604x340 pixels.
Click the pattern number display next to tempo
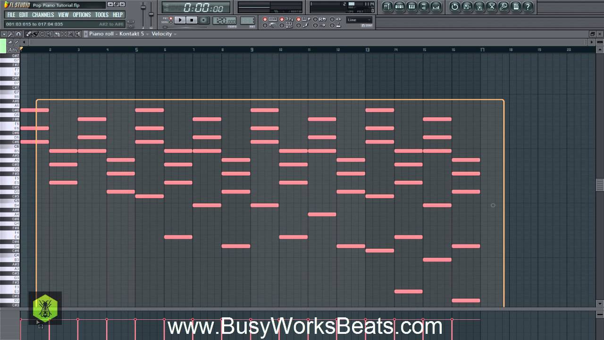pyautogui.click(x=247, y=21)
